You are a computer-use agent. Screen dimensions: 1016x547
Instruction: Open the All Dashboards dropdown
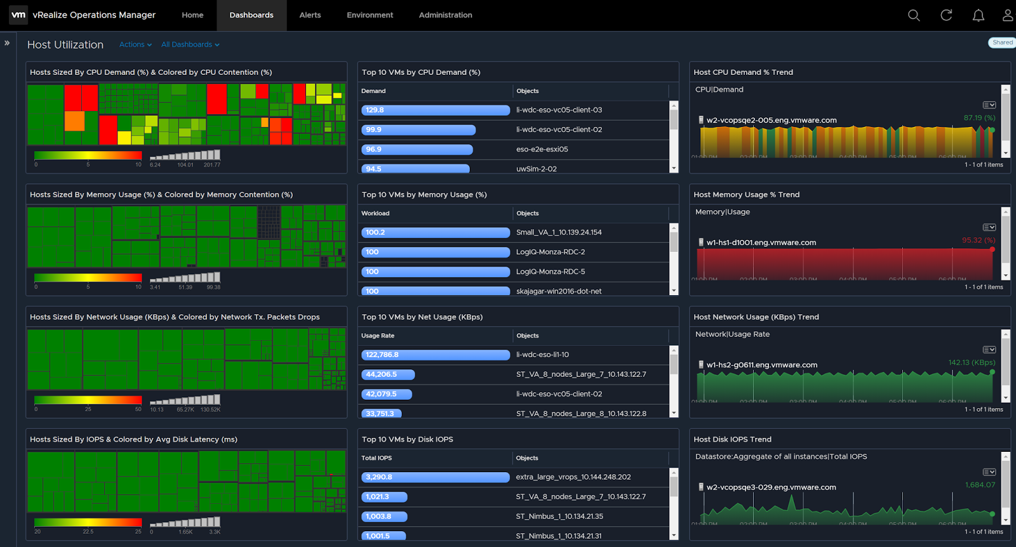pos(190,44)
